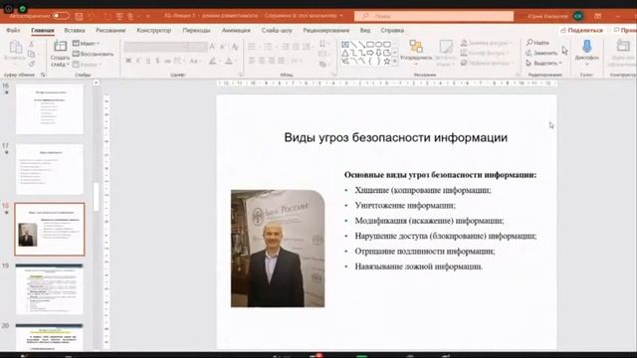This screenshot has width=637, height=358.
Task: Select the rectangle shape in shapes gallery
Action: click(370, 44)
